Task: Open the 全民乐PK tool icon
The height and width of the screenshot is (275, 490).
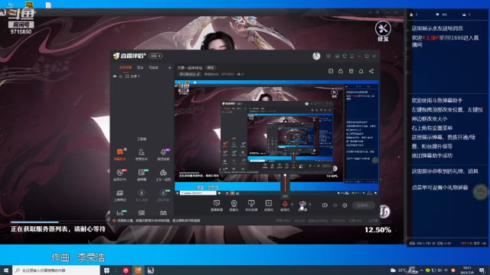Action: [x=120, y=175]
